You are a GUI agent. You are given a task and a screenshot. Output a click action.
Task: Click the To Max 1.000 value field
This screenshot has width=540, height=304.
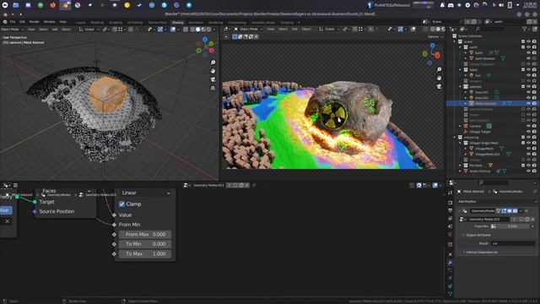[x=145, y=253]
